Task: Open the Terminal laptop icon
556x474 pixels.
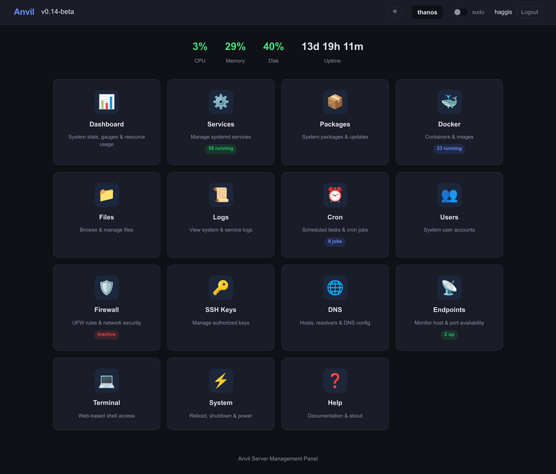Action: 106,380
